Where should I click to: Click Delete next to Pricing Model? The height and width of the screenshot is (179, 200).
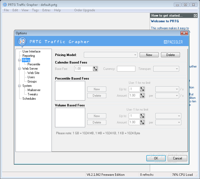pos(170,55)
